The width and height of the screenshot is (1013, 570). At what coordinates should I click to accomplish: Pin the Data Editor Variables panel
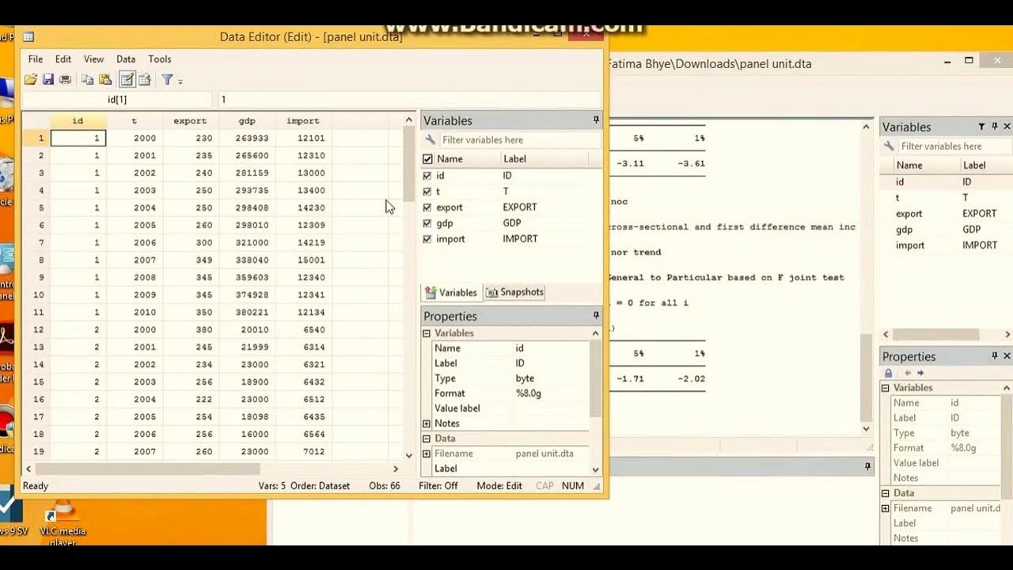(596, 120)
